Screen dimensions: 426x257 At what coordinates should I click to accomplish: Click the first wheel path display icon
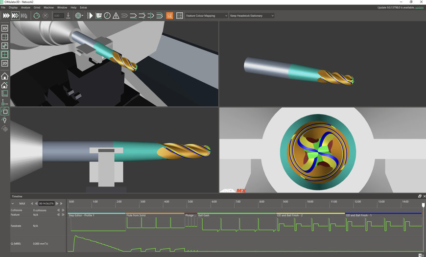[133, 16]
